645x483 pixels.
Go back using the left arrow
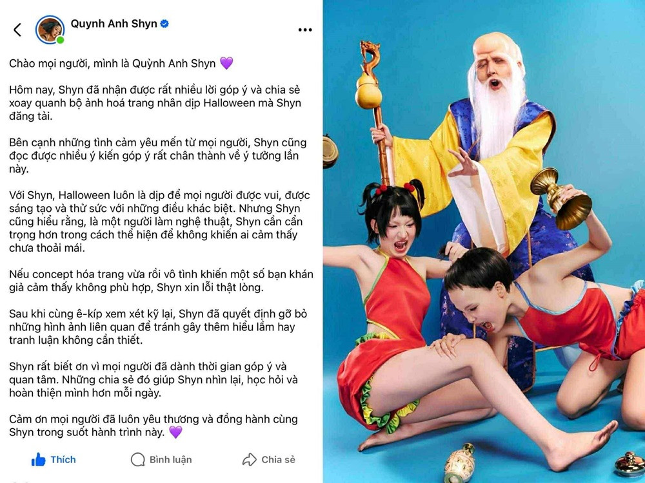[17, 30]
